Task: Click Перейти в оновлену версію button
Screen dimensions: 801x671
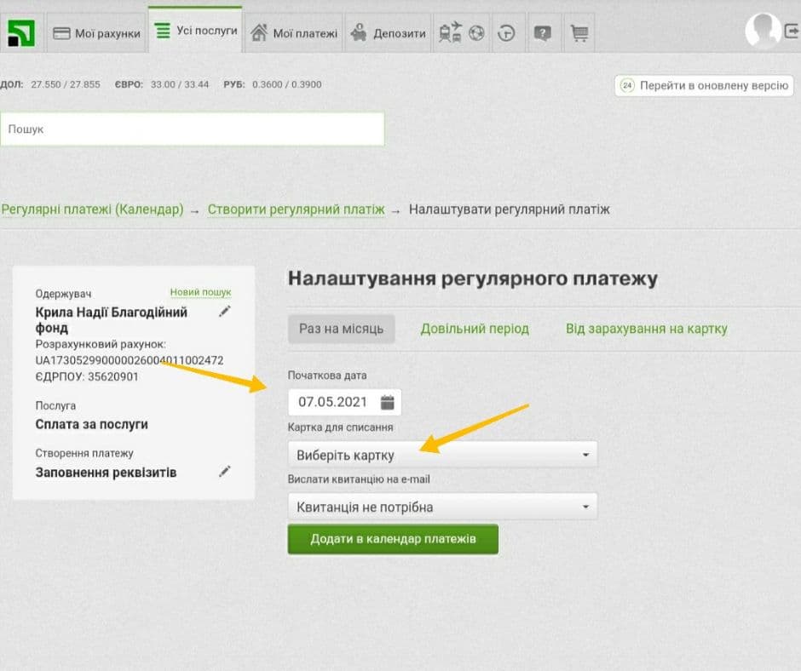Action: point(705,85)
